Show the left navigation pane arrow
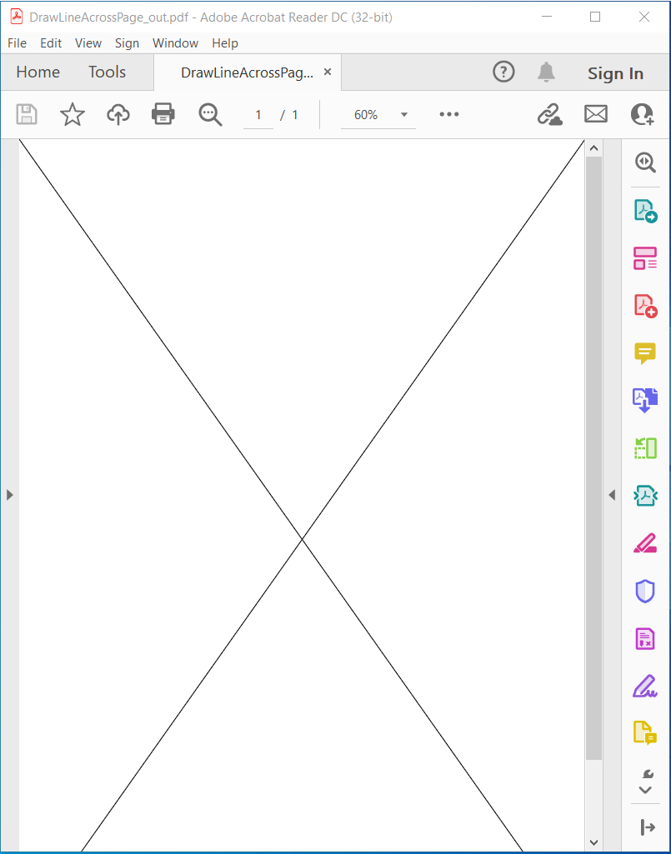The width and height of the screenshot is (671, 854). tap(9, 494)
